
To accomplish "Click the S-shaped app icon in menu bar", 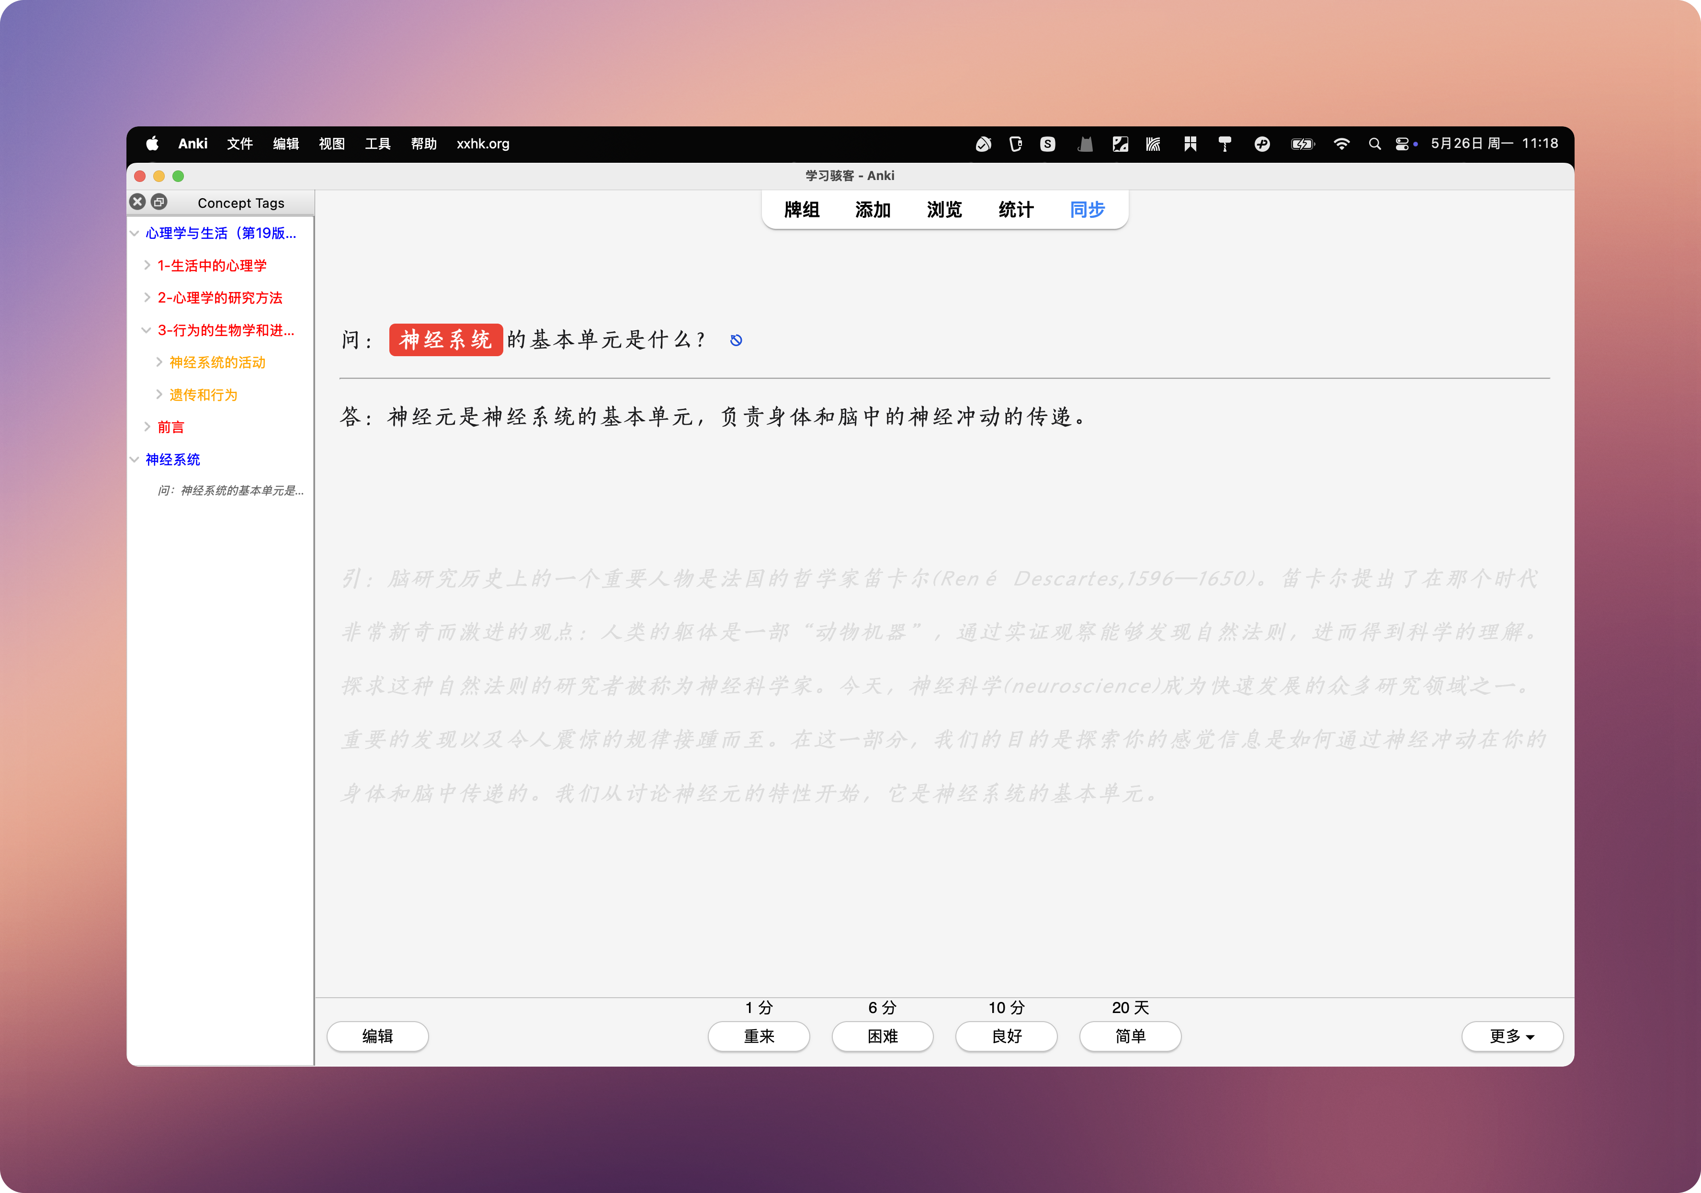I will (x=1048, y=144).
